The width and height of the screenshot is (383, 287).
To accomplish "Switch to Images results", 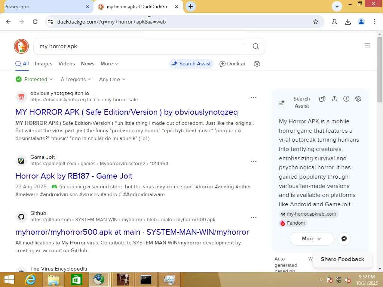I will 43,64.
